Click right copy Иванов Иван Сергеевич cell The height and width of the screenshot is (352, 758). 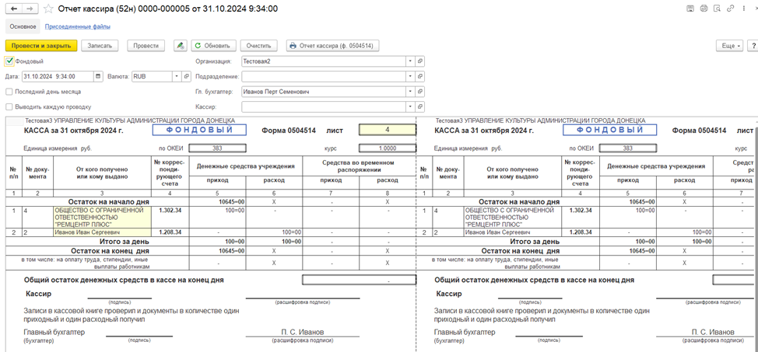click(x=513, y=232)
